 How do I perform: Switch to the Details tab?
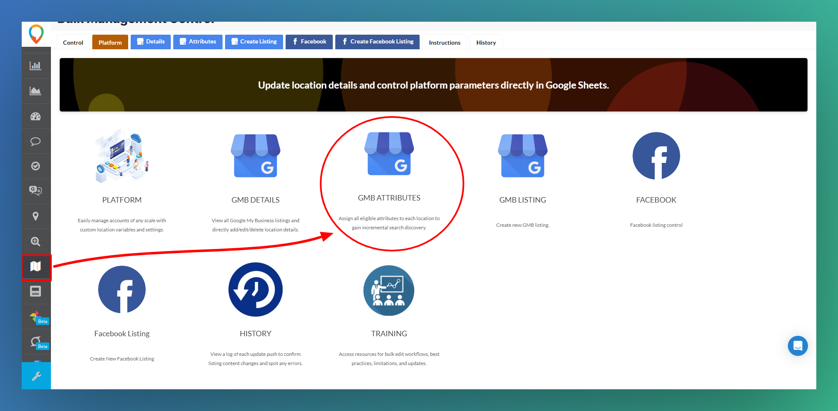151,42
